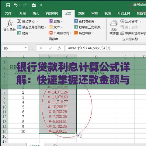Screen dimensions: 146x146
Task: Switch to the 插入 ribbon tab
Action: pyautogui.click(x=36, y=13)
